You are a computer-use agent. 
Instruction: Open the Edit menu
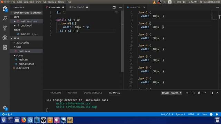coord(19,2)
